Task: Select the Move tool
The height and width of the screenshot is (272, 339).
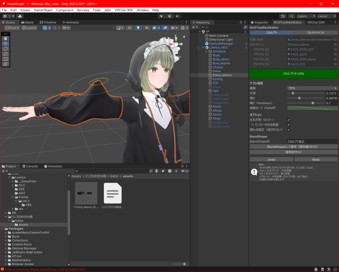Action: (x=5, y=43)
